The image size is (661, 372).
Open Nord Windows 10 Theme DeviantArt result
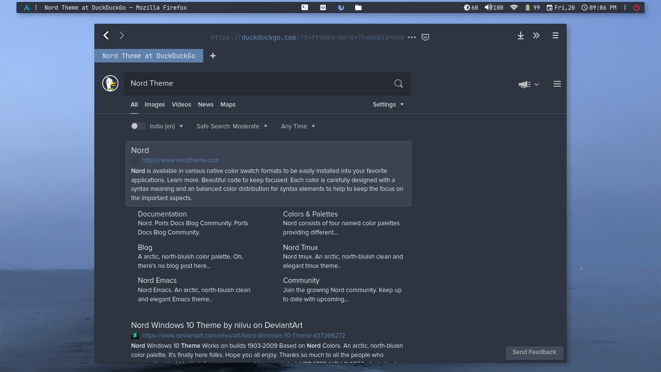[x=217, y=325]
